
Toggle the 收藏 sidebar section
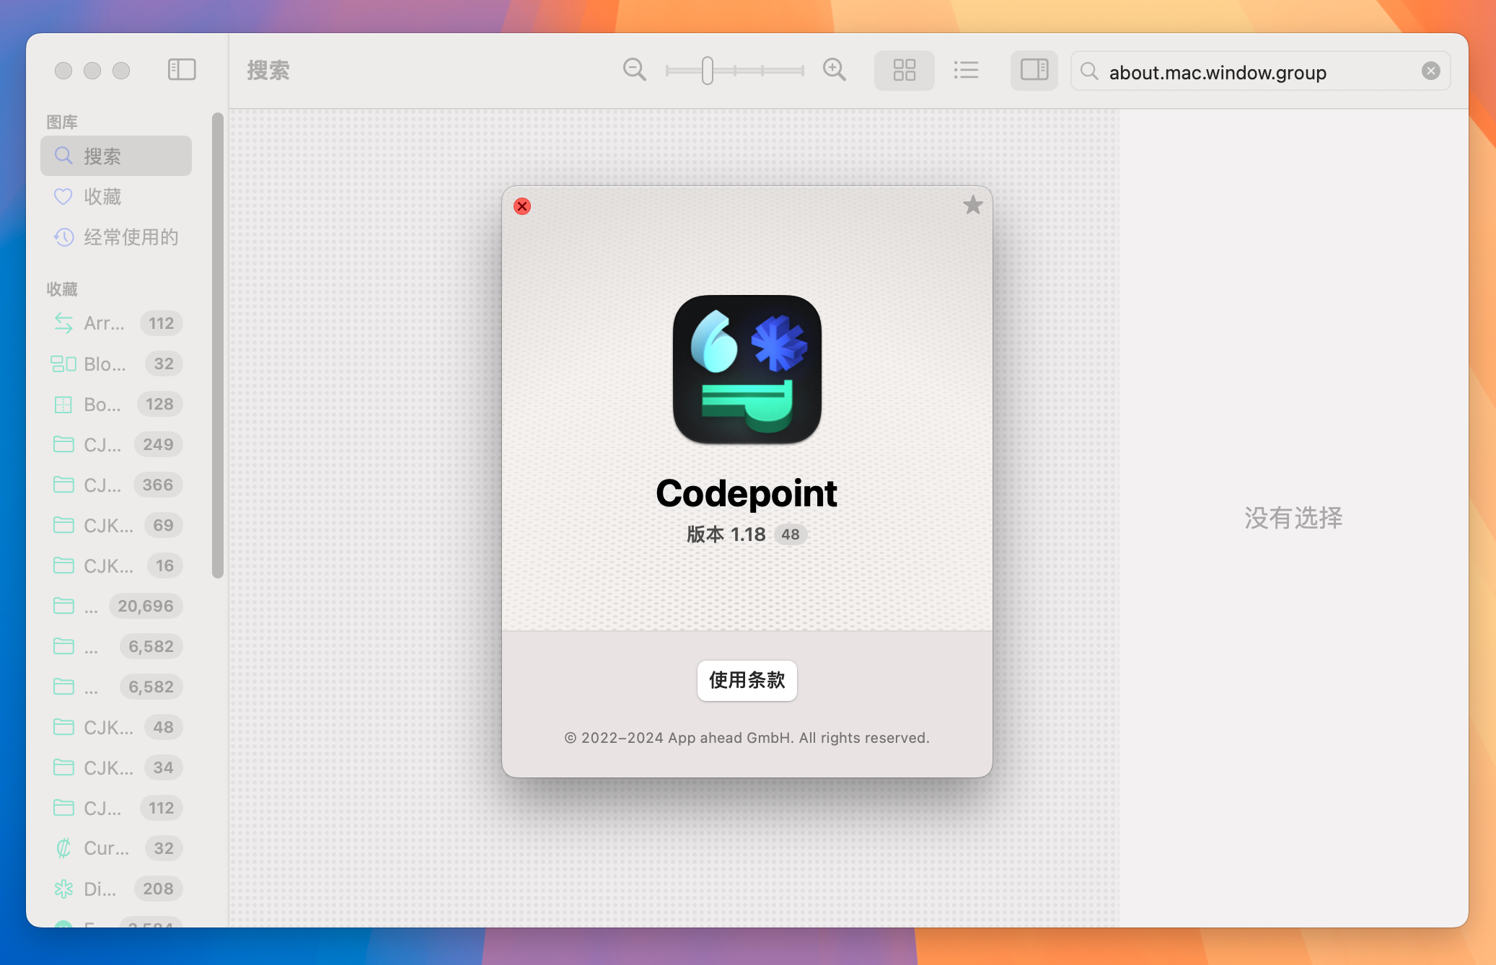(x=61, y=288)
